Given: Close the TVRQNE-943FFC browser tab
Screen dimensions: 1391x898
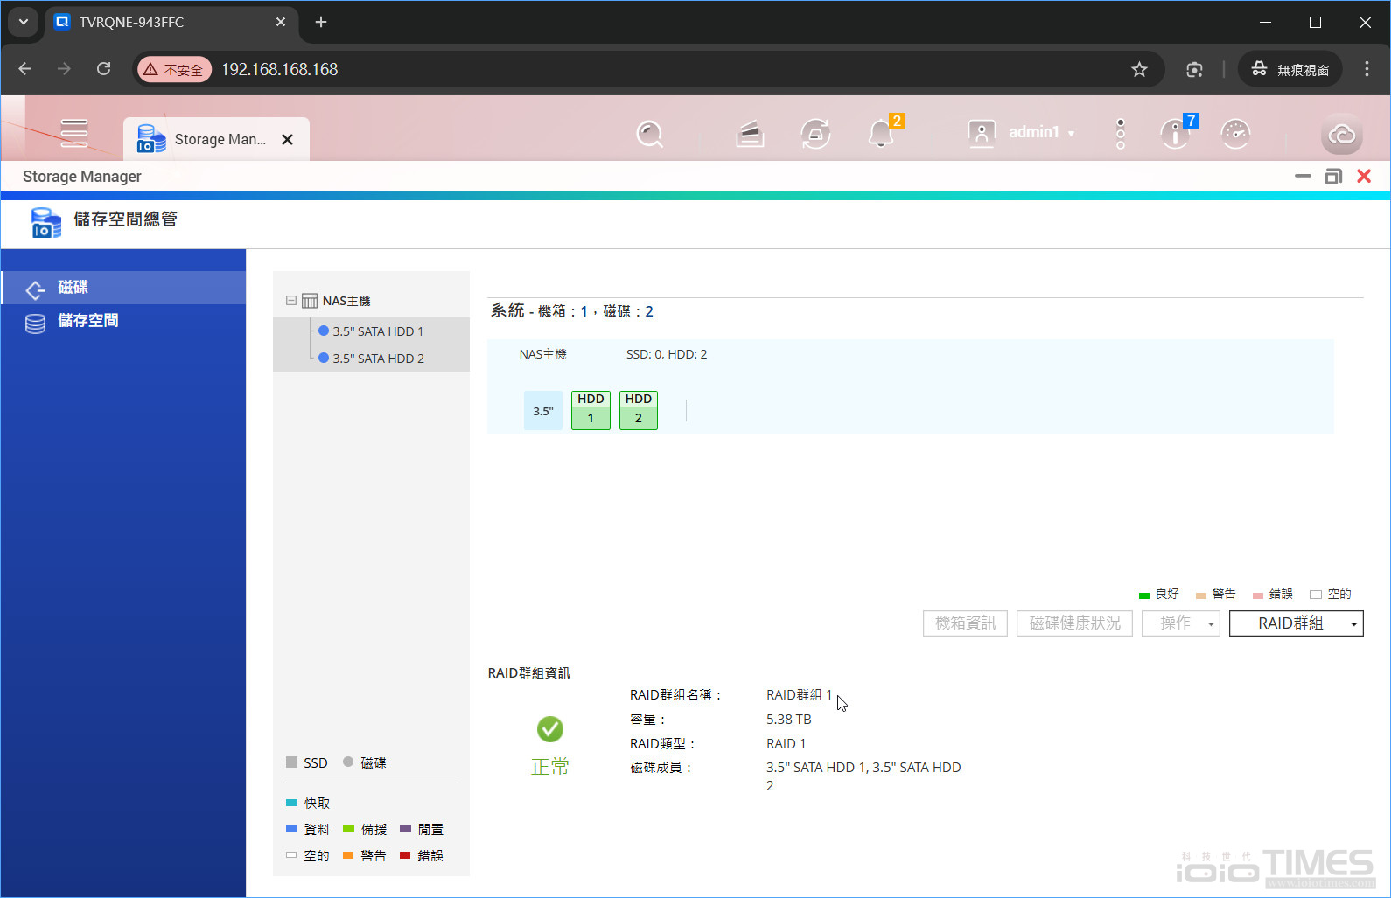Looking at the screenshot, I should coord(281,22).
